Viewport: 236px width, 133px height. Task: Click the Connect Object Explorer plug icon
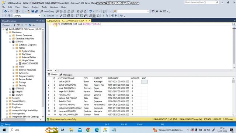15,25
